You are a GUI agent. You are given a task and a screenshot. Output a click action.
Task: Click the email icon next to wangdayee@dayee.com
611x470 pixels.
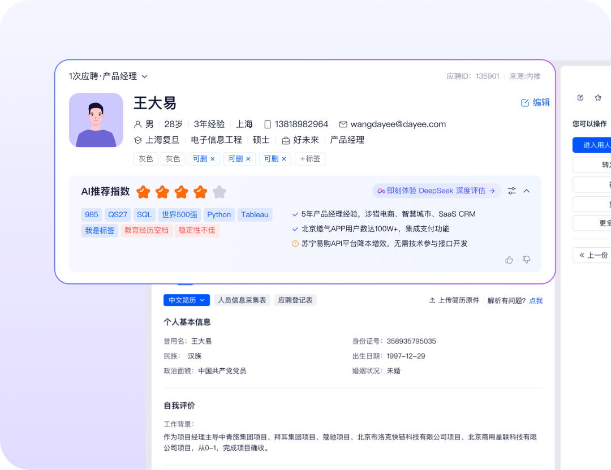tap(343, 124)
